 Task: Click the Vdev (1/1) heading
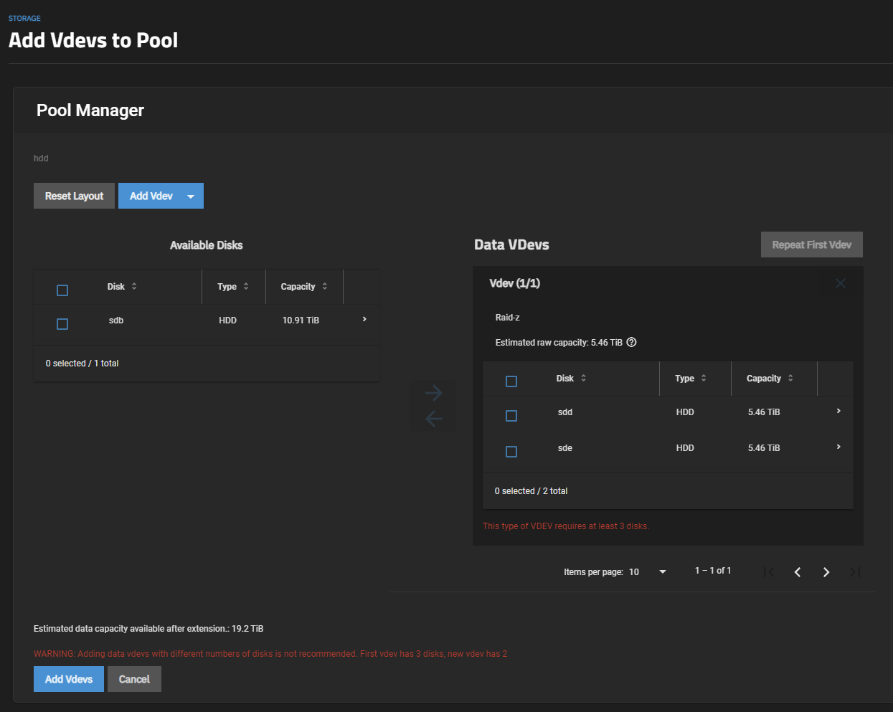coord(515,283)
